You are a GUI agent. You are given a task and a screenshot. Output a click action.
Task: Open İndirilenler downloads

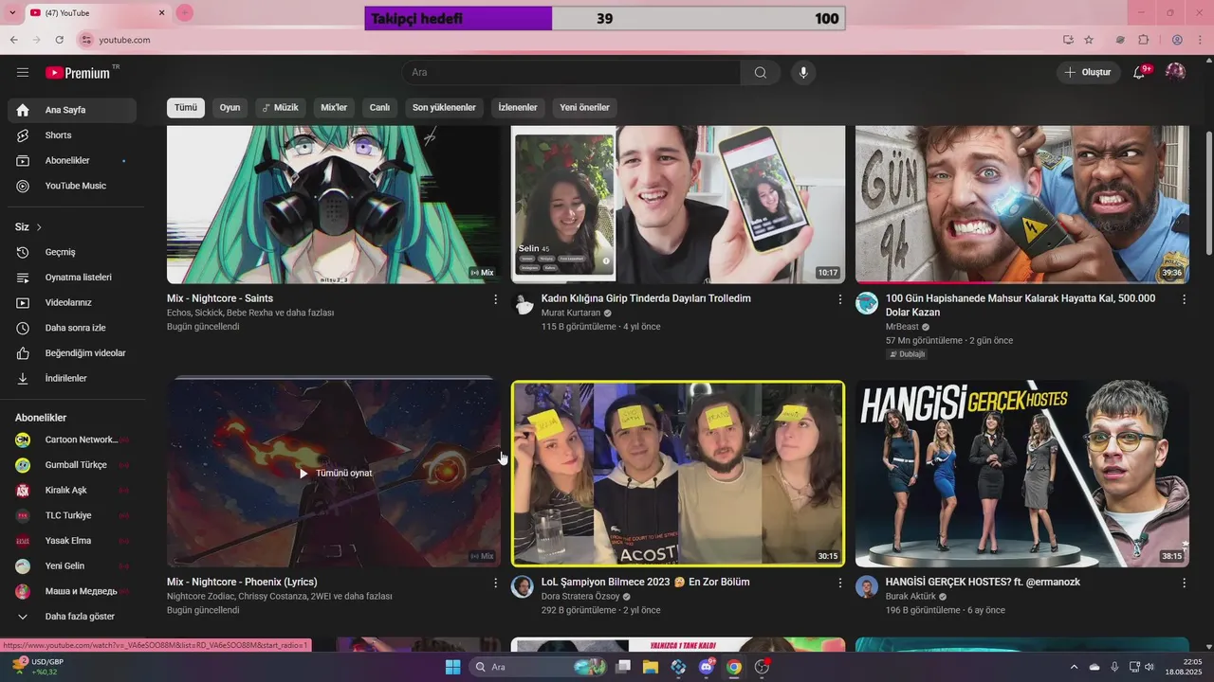(72, 378)
